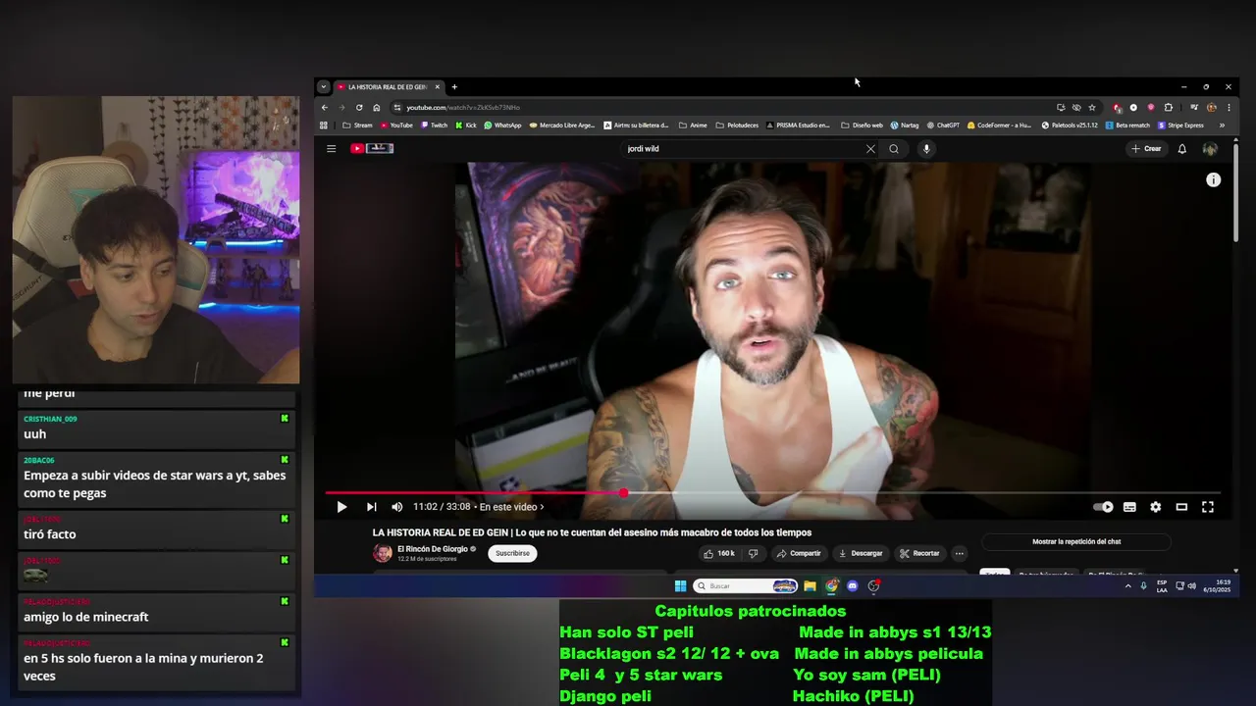Image resolution: width=1256 pixels, height=706 pixels.
Task: Toggle the autoplay switch
Action: 1103,507
